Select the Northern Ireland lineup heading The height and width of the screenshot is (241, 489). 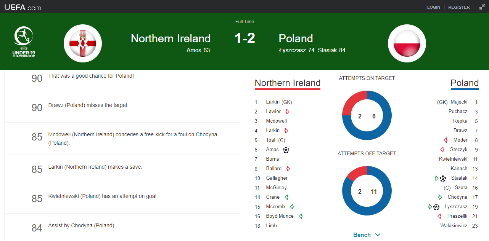tap(288, 83)
